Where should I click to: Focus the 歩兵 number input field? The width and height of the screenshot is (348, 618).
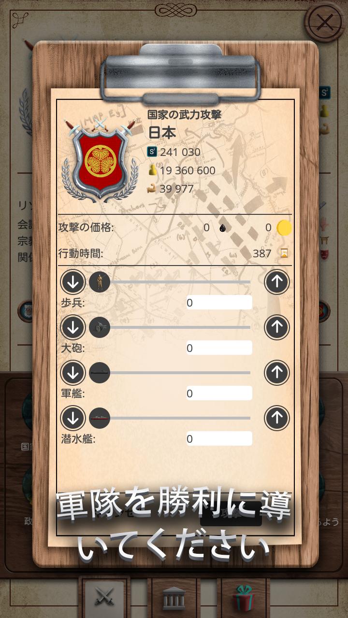coord(219,303)
